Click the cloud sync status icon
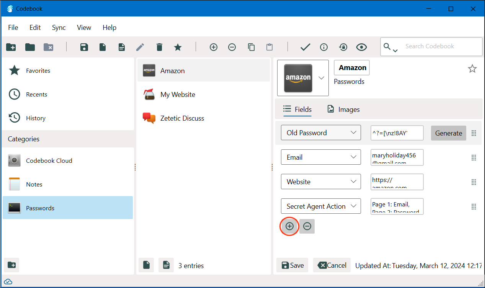 (8, 282)
